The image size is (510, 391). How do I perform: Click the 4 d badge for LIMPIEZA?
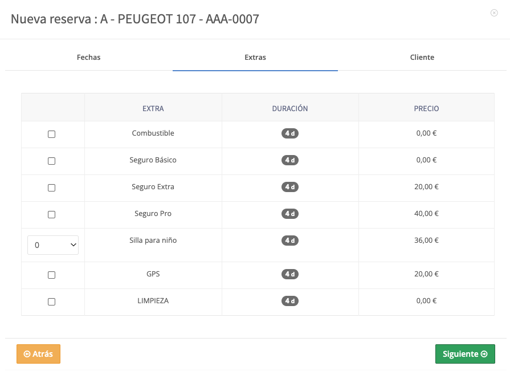point(290,301)
